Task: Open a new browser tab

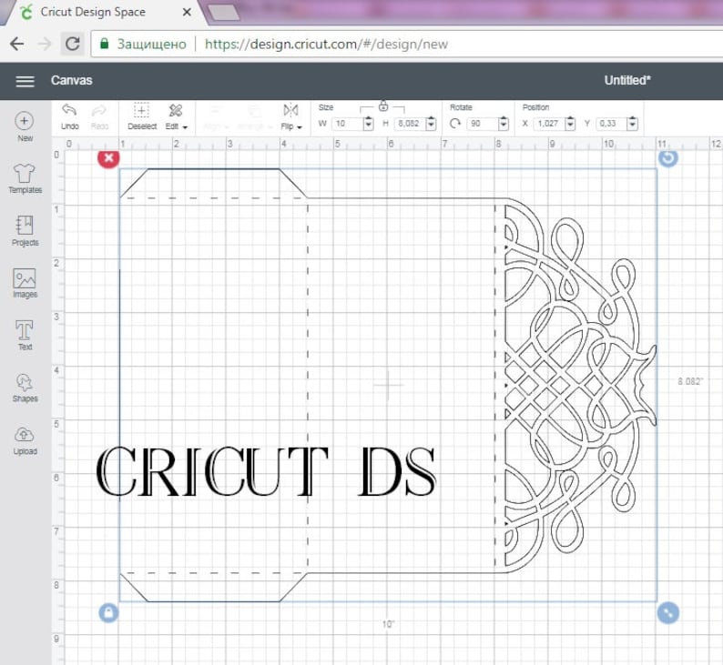Action: 225,13
